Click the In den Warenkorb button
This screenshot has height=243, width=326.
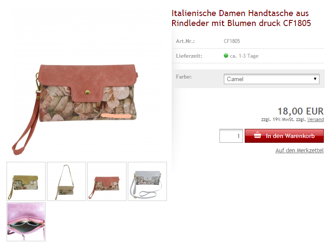coord(284,136)
